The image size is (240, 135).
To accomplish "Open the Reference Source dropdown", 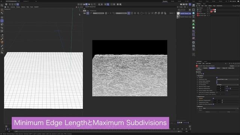I will [220, 108].
